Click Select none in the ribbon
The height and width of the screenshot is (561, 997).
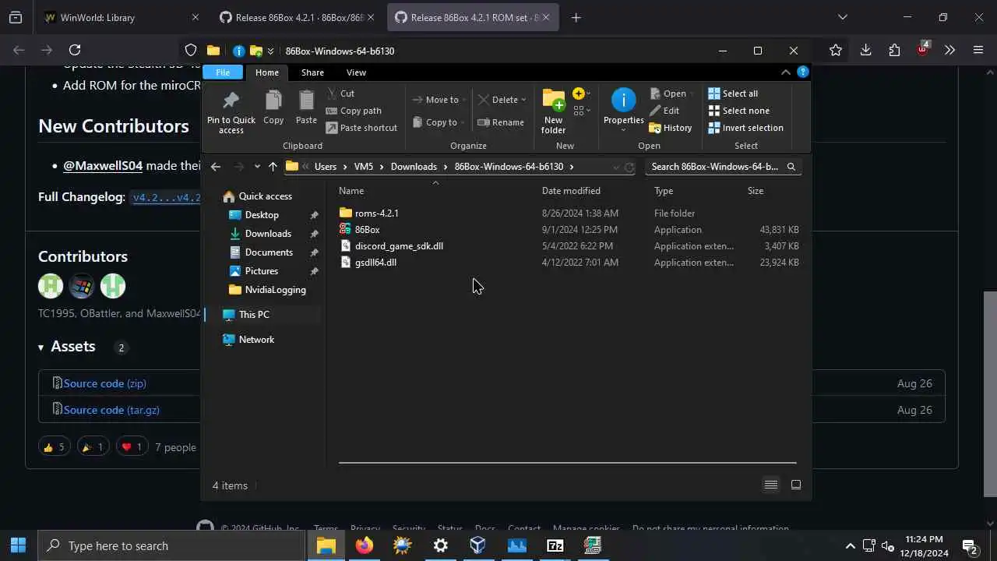click(x=738, y=111)
